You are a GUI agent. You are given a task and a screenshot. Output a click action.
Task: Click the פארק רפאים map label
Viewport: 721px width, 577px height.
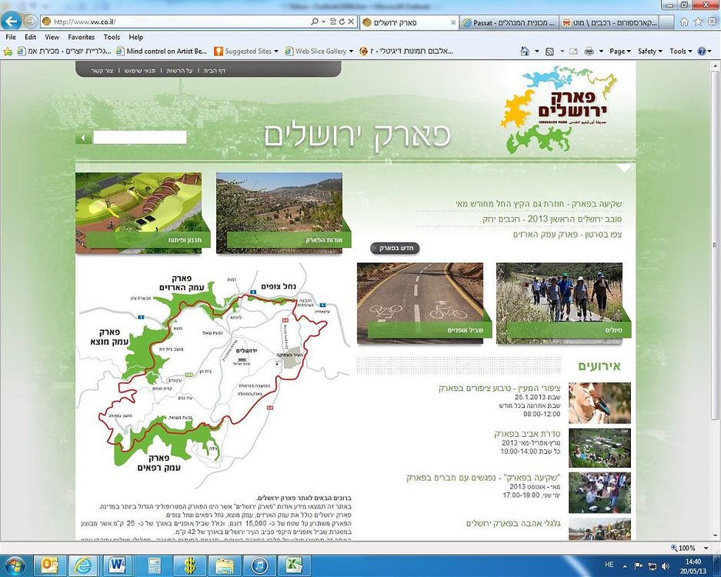(x=159, y=462)
